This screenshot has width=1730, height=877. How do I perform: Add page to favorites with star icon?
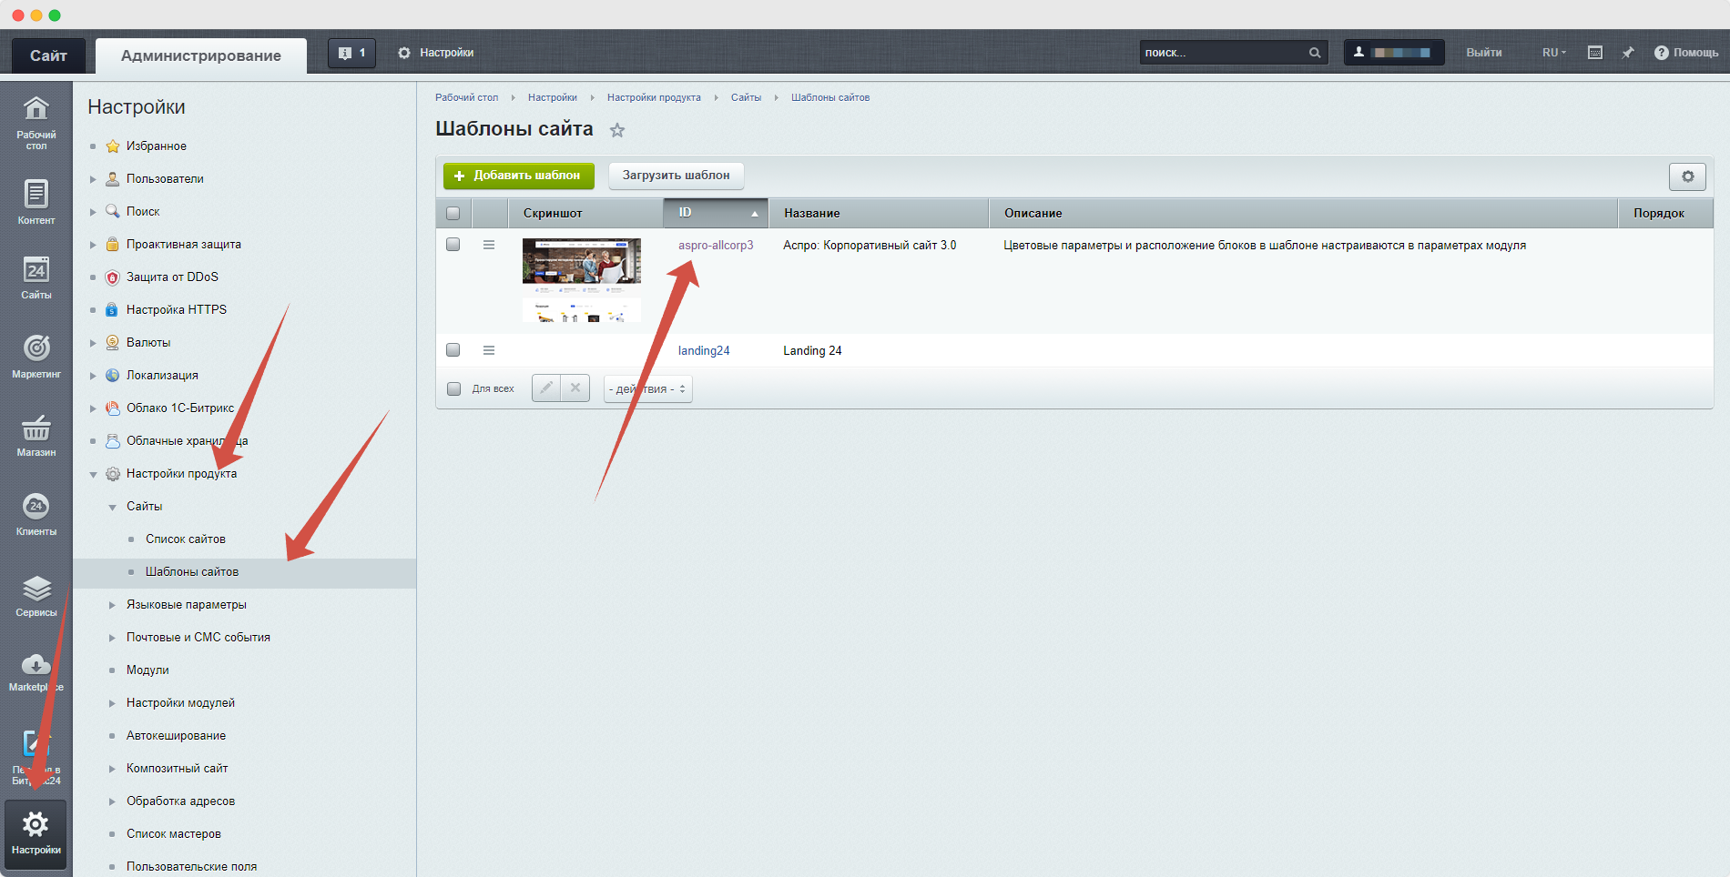coord(617,130)
